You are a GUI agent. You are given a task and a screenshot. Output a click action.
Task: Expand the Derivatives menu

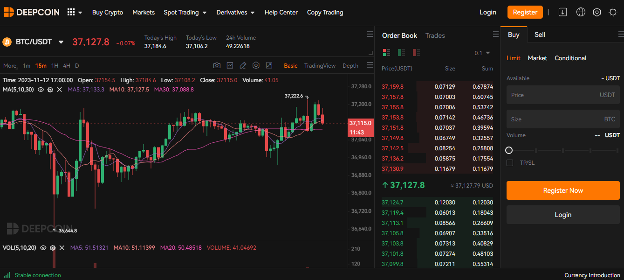coord(235,12)
